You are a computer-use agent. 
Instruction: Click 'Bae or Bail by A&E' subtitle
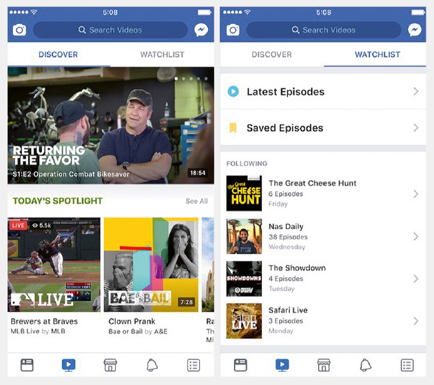(x=138, y=331)
